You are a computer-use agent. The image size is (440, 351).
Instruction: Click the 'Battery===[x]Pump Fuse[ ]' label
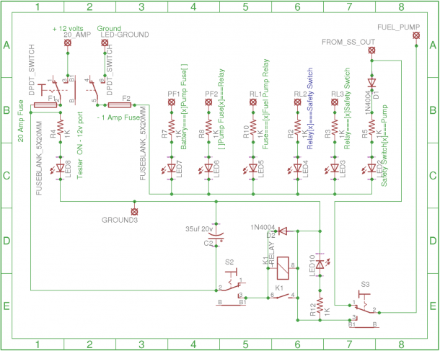(183, 107)
